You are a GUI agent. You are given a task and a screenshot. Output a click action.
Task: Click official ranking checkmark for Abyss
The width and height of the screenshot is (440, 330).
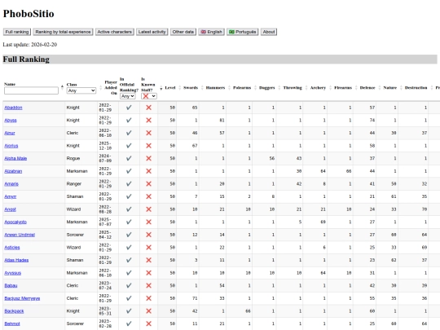(x=129, y=121)
